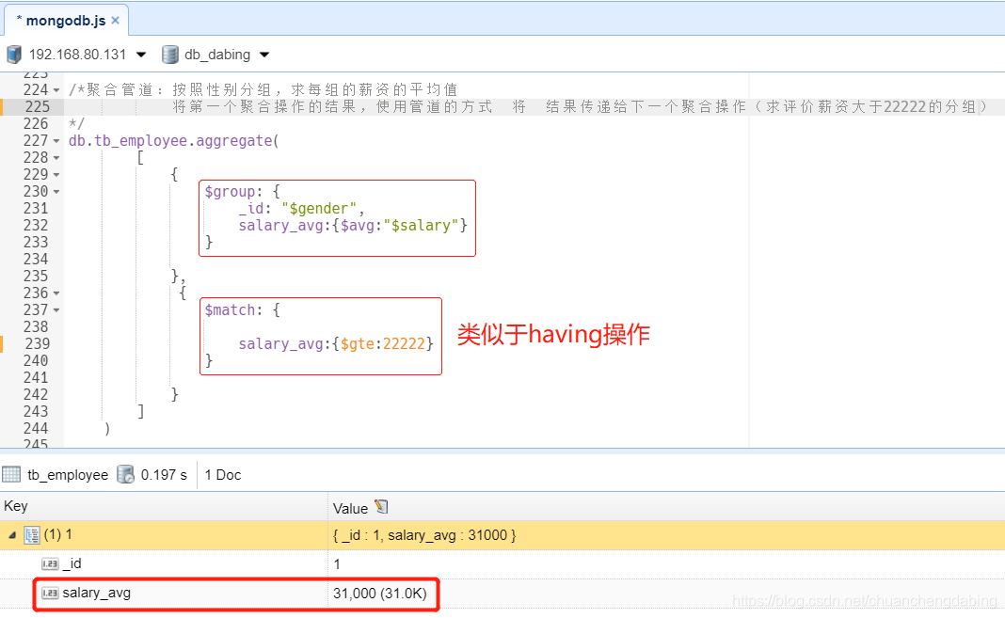Select the mongodb.js editor tab
Screen dimensions: 1005x618
[x=66, y=21]
